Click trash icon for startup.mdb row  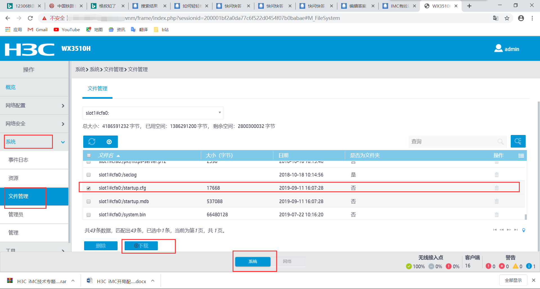[497, 201]
